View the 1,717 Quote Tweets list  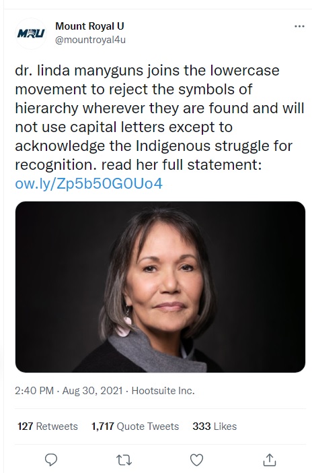[135, 427]
